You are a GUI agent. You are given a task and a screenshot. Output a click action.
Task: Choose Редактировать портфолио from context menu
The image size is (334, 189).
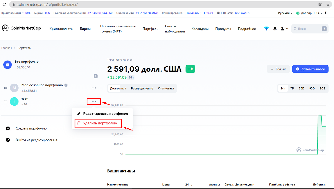point(102,114)
